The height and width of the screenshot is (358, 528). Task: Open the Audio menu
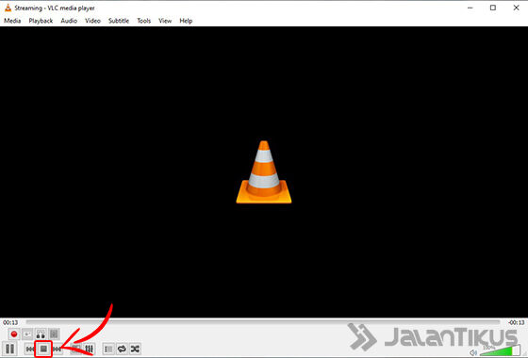click(69, 21)
